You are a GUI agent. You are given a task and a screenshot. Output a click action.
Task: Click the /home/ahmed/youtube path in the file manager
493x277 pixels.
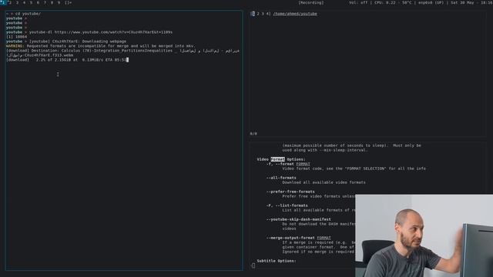(295, 14)
